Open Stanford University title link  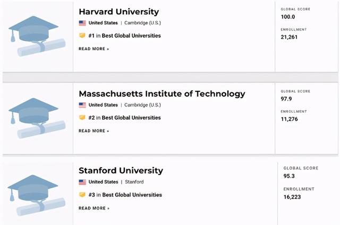coord(121,171)
